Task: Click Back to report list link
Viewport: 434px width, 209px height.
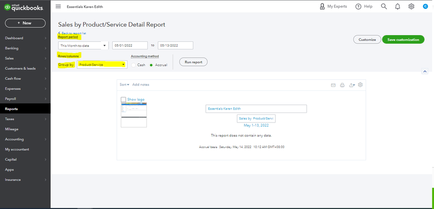Action: pyautogui.click(x=72, y=33)
